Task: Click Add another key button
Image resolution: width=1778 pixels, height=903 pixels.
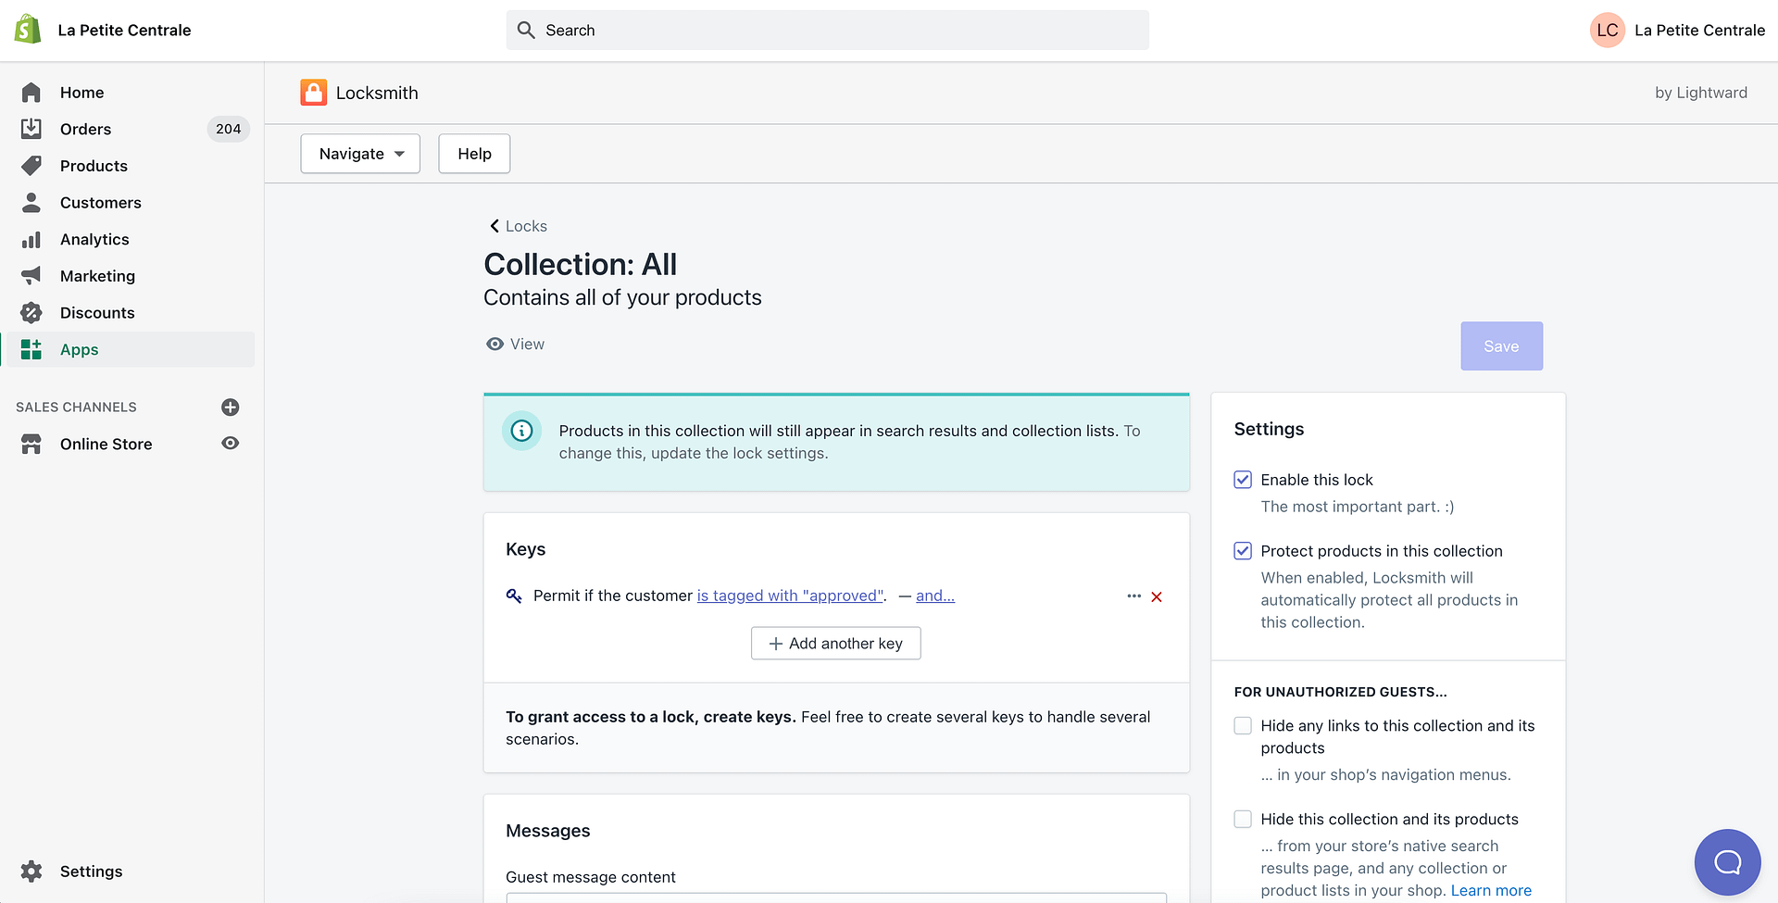Action: point(835,644)
